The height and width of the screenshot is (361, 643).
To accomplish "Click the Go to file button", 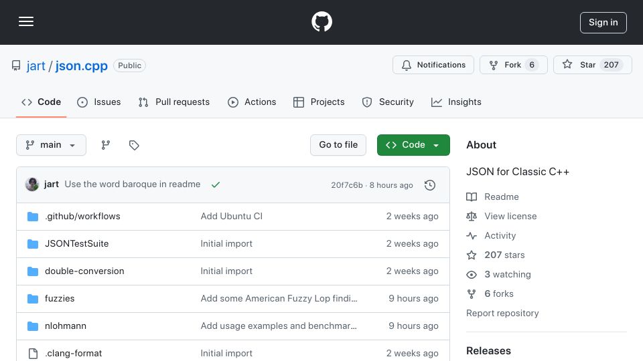I will pos(338,145).
